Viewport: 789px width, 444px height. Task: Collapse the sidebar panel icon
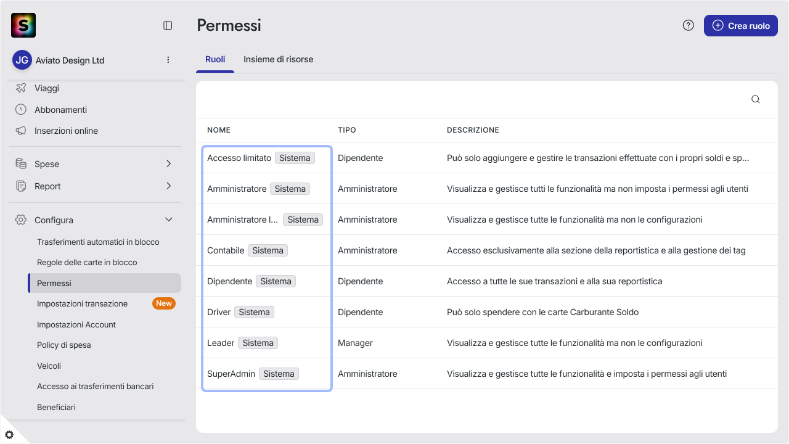point(168,25)
